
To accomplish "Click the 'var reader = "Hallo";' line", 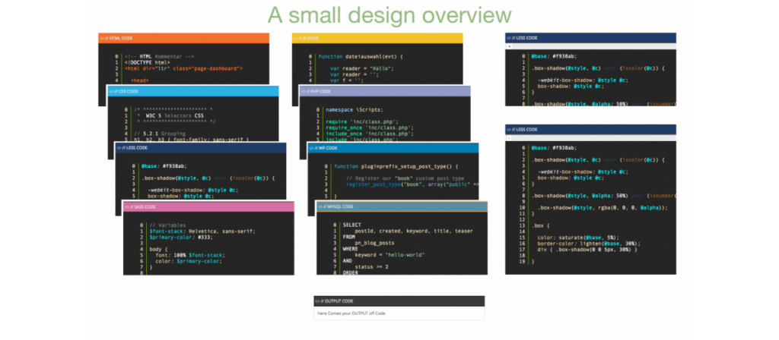I will pos(361,68).
